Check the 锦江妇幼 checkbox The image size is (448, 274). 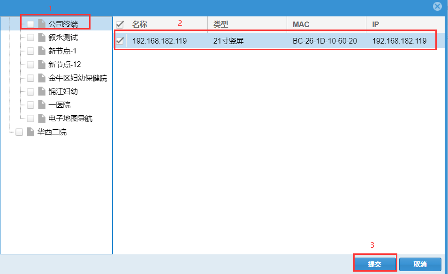point(30,91)
